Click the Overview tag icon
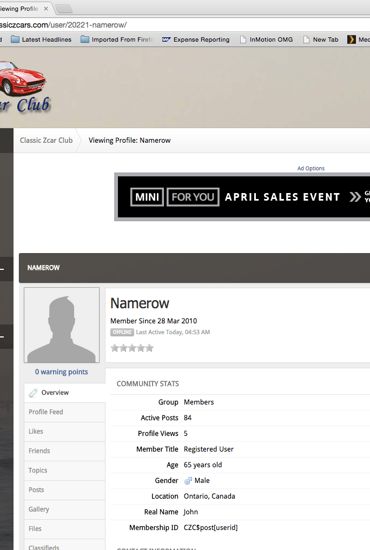 pyautogui.click(x=33, y=393)
